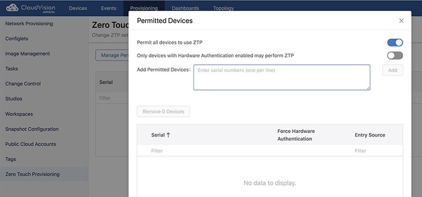Click the serial numbers text area
422x197 pixels.
tap(281, 77)
